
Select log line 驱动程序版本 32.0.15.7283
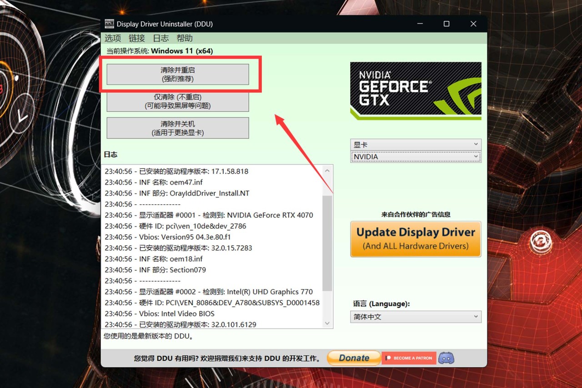[x=178, y=248]
